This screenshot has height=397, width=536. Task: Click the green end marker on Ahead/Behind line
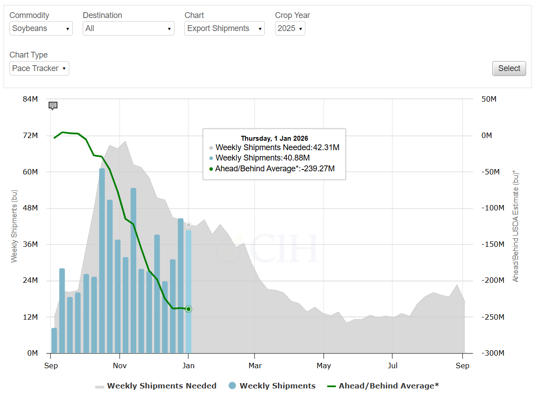tap(188, 309)
